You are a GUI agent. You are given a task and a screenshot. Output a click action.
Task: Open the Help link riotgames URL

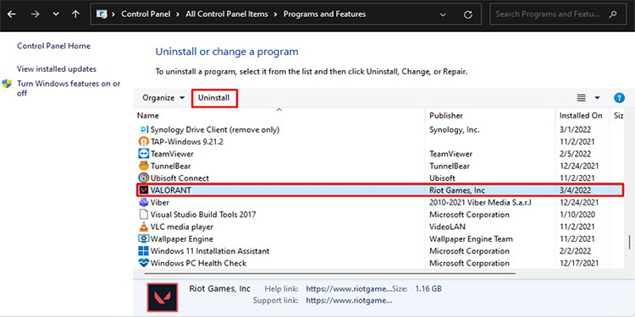click(349, 289)
